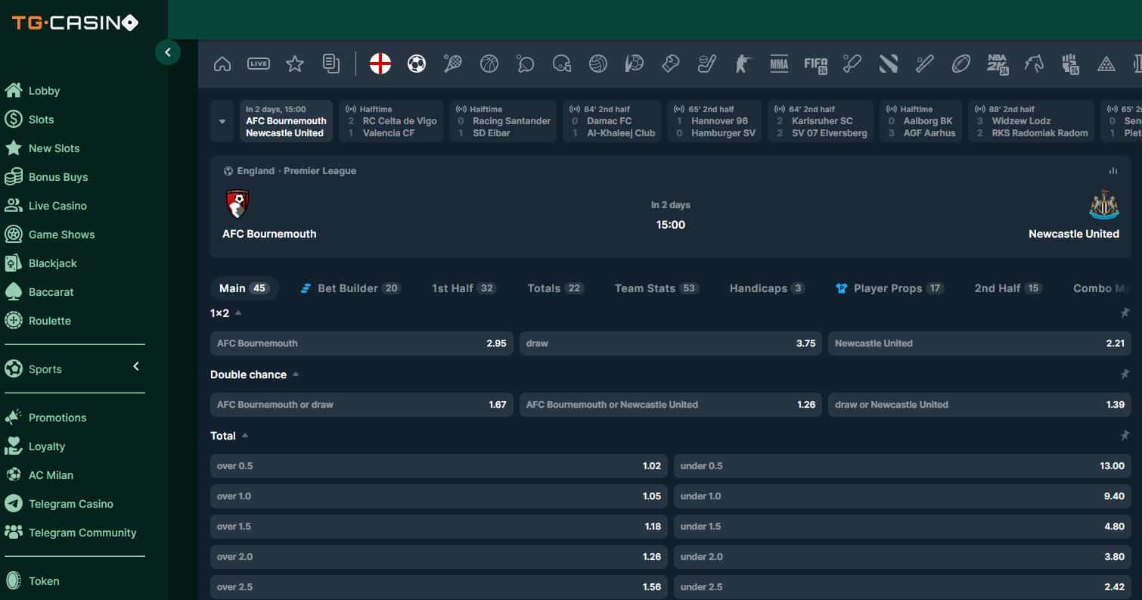Select the table tennis paddle icon
The height and width of the screenshot is (600, 1142).
point(526,64)
